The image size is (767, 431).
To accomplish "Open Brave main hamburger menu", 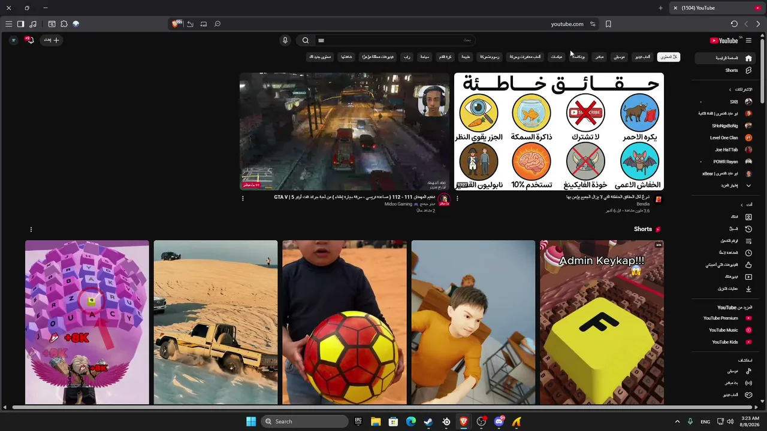I will [8, 24].
